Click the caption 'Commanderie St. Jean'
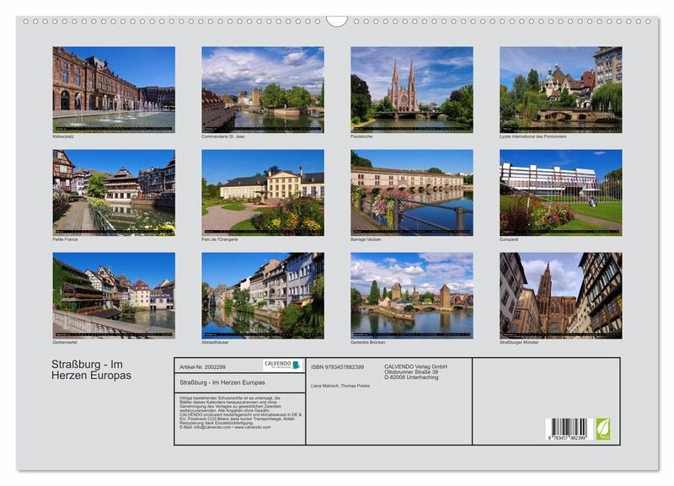Screen dimensions: 674x486 (x=223, y=136)
